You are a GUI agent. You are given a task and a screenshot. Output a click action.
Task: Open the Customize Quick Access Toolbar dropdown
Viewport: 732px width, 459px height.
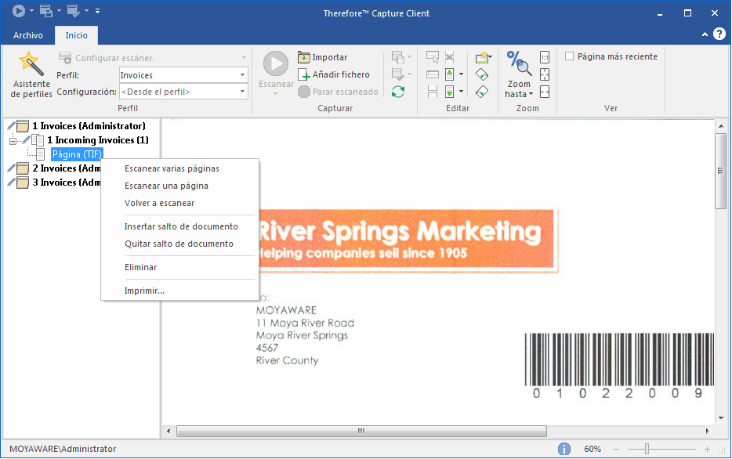(97, 10)
